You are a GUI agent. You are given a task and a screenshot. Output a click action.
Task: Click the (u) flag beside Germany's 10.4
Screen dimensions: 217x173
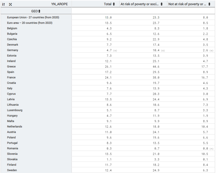pyautogui.click(x=163, y=50)
